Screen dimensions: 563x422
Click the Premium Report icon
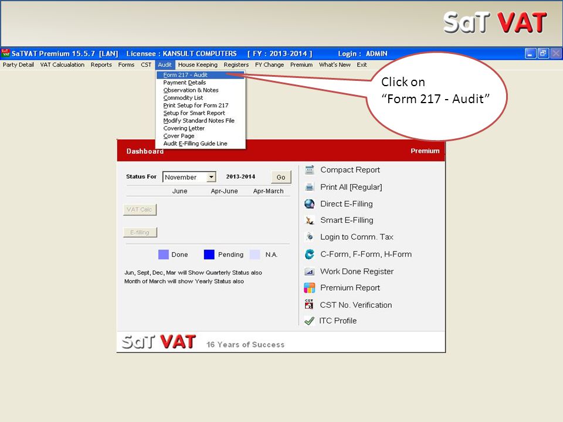tap(310, 288)
